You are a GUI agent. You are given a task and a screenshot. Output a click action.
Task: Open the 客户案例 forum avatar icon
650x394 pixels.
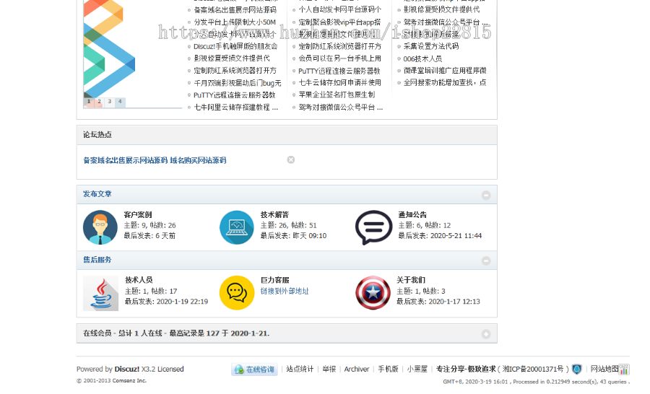(x=100, y=227)
